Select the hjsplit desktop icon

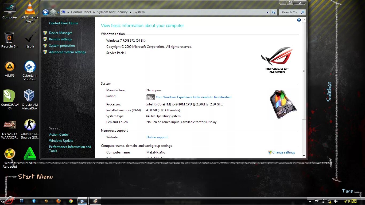30,40
